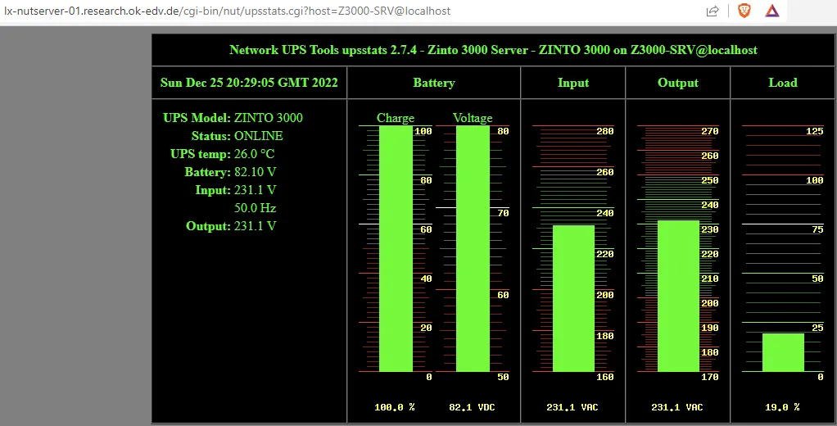The image size is (837, 426).
Task: Click the Voltage label above battery bar
Action: tap(473, 118)
